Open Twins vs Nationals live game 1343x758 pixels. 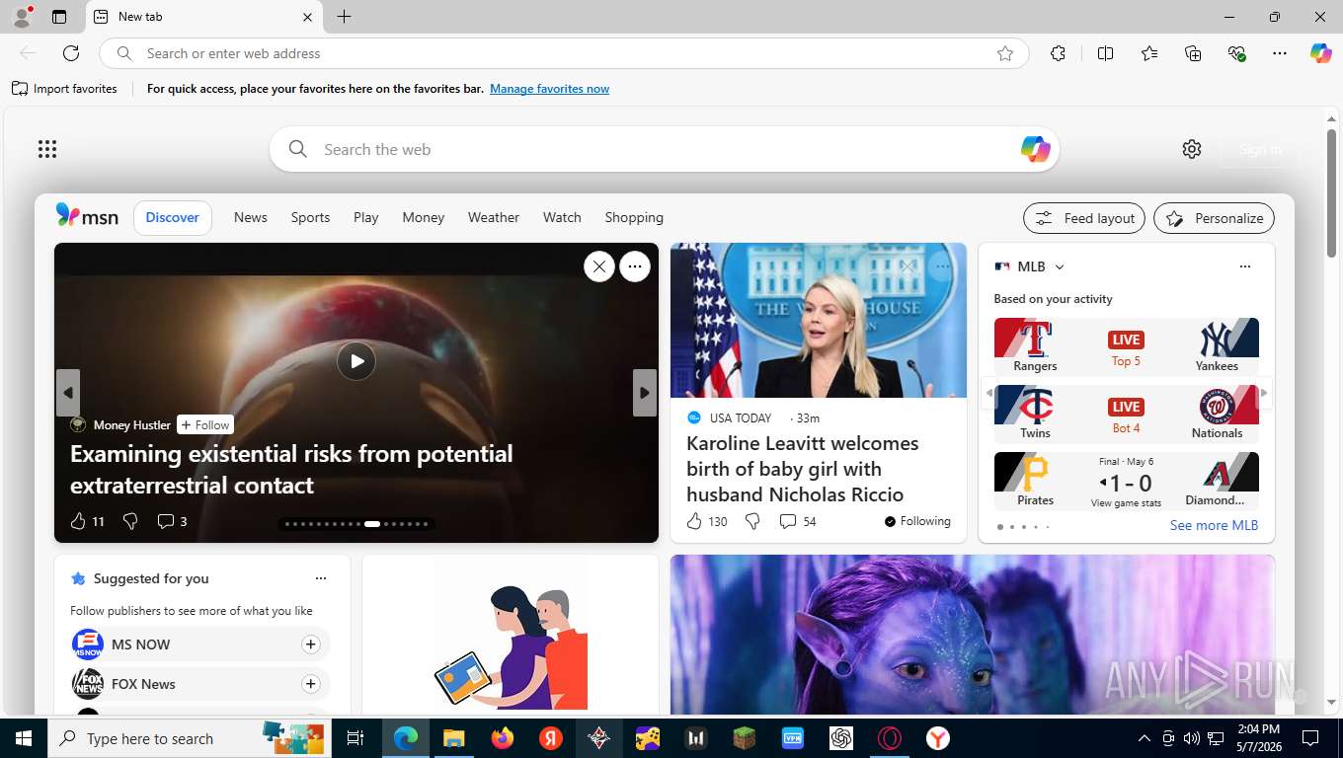pyautogui.click(x=1127, y=414)
